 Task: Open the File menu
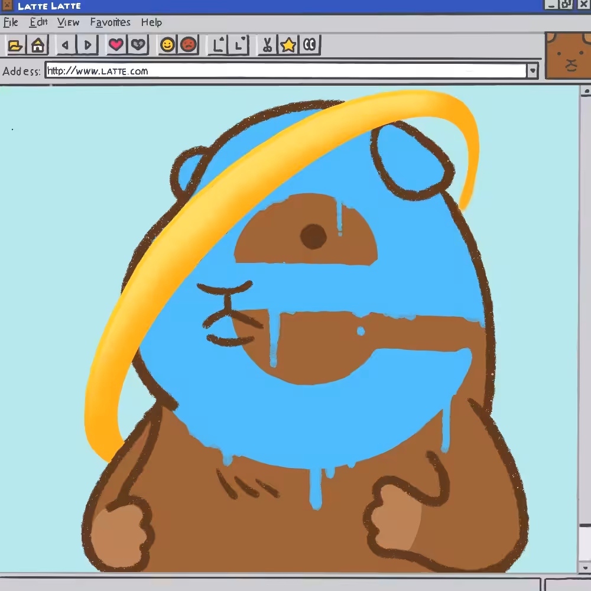11,22
